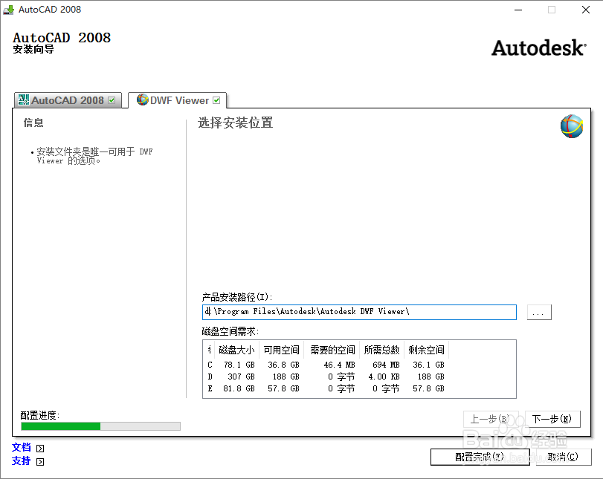
Task: Click the AutoCAD 2008 icon in the title bar
Action: tap(8, 10)
